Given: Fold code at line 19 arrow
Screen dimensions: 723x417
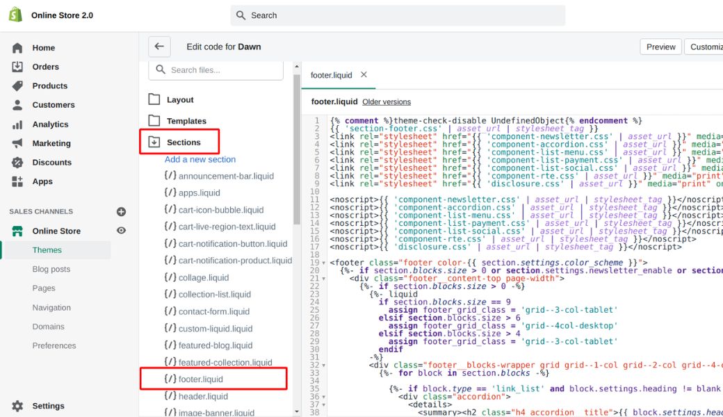Looking at the screenshot, I should [324, 263].
